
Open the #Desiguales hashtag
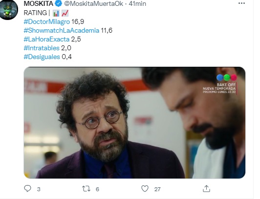[x=42, y=57]
